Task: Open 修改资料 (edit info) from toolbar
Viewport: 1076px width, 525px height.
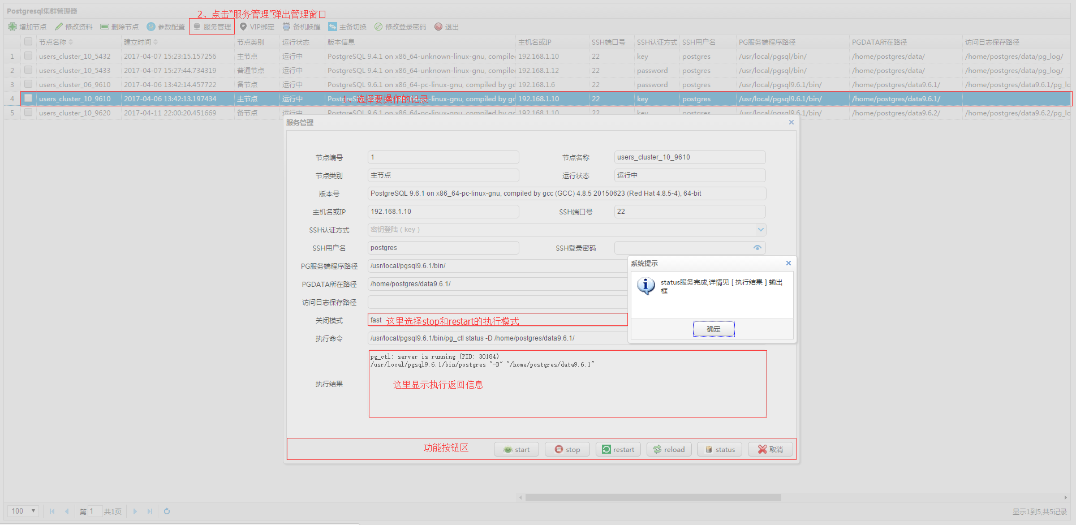Action: click(74, 27)
